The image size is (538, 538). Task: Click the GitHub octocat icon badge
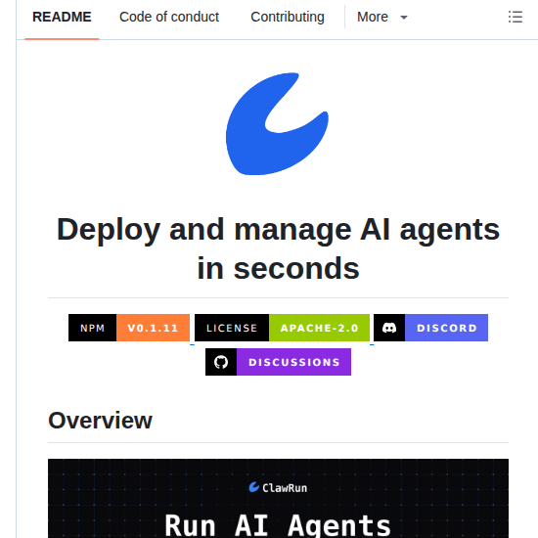tap(221, 362)
